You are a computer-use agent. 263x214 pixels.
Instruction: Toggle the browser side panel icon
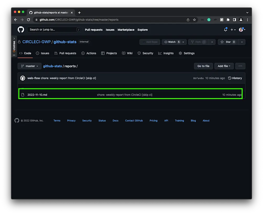coord(234,20)
